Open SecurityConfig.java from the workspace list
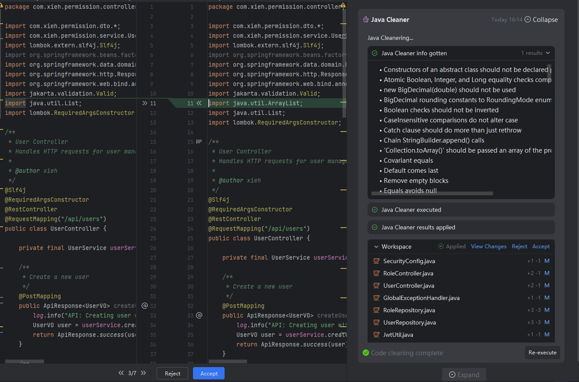Viewport: 579px width, 382px height. click(409, 261)
